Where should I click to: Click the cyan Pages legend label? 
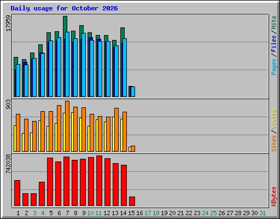[x=274, y=67]
